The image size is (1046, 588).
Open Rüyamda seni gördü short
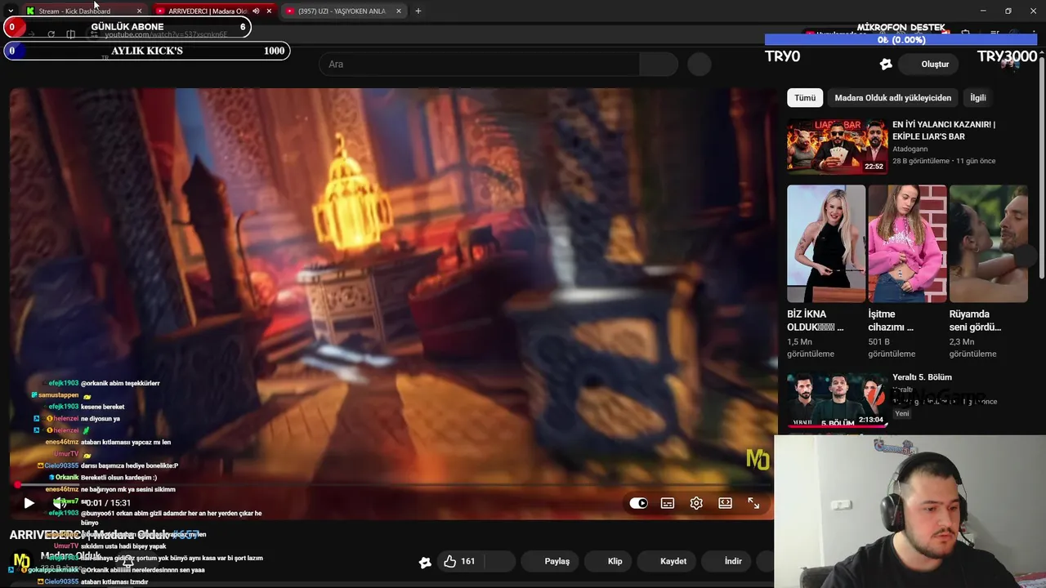click(x=988, y=243)
